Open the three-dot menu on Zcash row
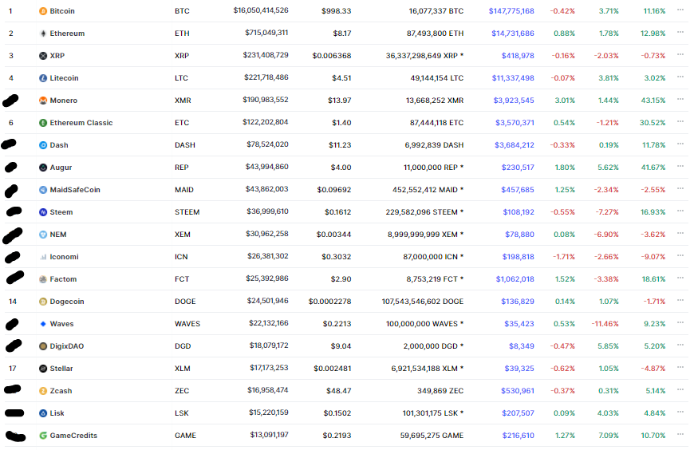Screen dimensions: 698x450 point(680,389)
